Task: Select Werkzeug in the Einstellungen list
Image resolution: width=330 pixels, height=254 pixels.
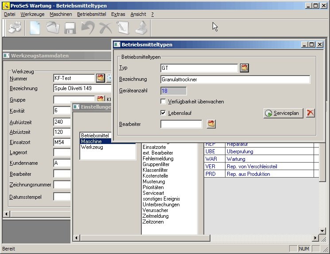Action: (92, 147)
